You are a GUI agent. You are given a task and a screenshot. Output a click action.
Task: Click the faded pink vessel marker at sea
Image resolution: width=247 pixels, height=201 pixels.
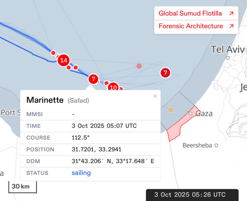[x=139, y=66]
